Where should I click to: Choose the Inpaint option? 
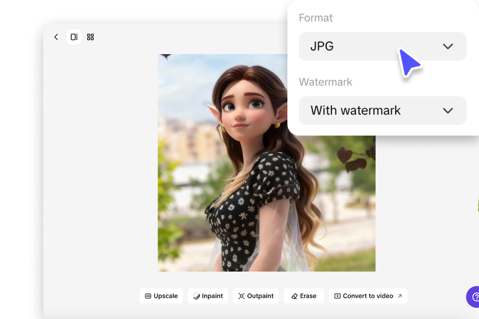pos(213,296)
